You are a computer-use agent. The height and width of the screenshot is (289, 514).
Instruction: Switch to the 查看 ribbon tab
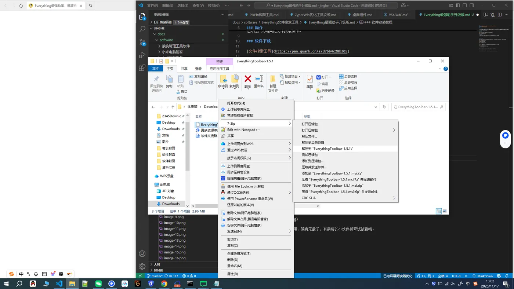[x=198, y=69]
